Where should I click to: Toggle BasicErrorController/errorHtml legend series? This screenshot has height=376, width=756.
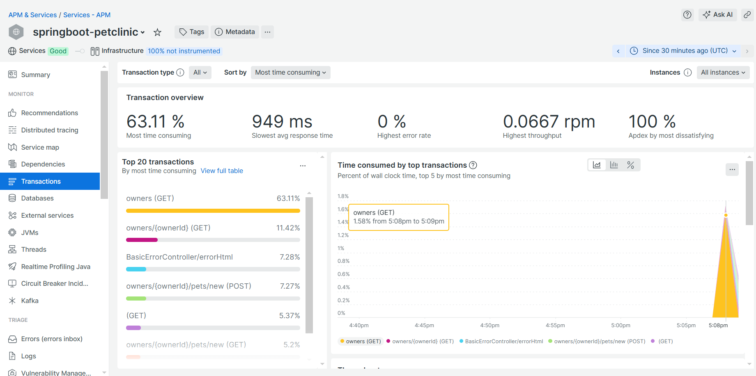click(501, 341)
